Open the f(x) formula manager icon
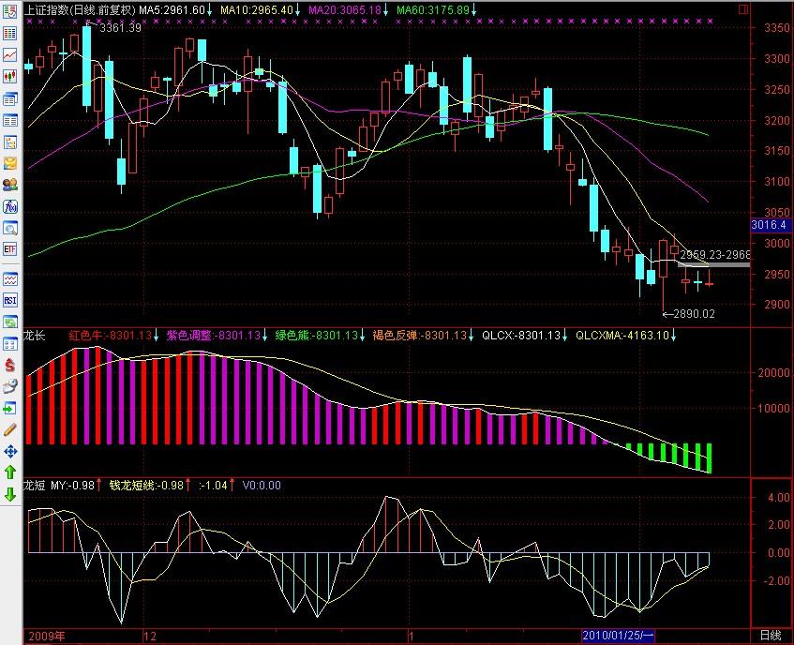Viewport: 794px width, 645px height. tap(10, 206)
